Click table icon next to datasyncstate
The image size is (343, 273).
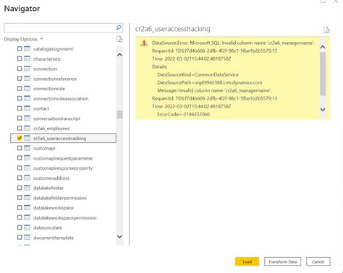[x=27, y=227]
